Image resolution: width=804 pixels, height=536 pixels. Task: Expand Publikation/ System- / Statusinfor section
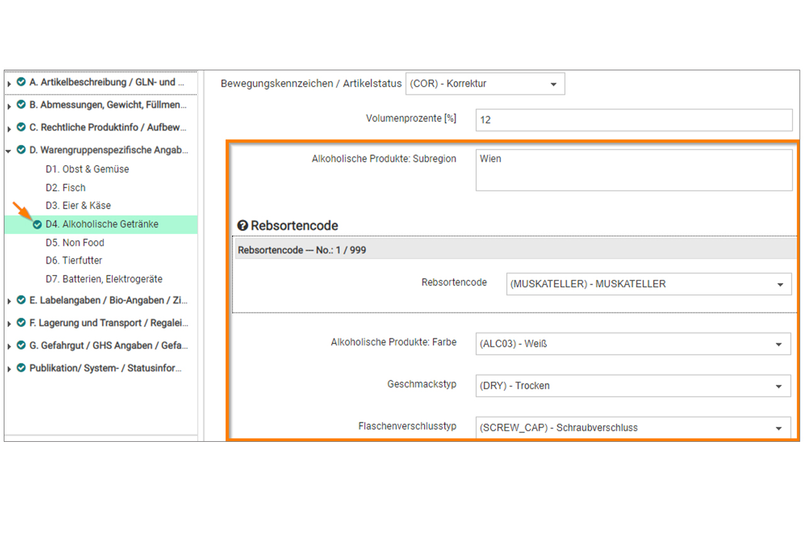tap(9, 370)
